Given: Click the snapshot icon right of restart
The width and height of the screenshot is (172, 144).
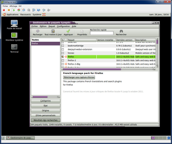Looking at the screenshot, I should click(24, 10).
